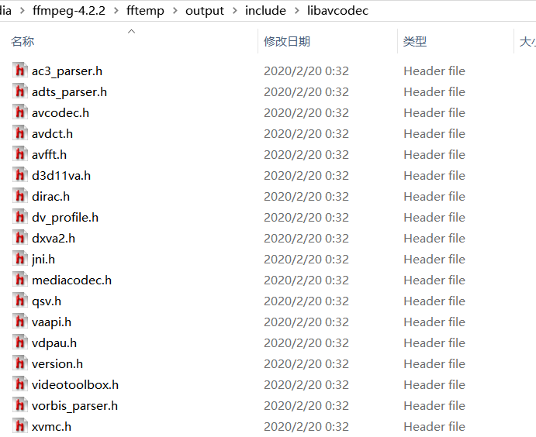Toggle sort order arrow above 名称 column
Viewport: 536px width, 437px height.
pos(131,32)
